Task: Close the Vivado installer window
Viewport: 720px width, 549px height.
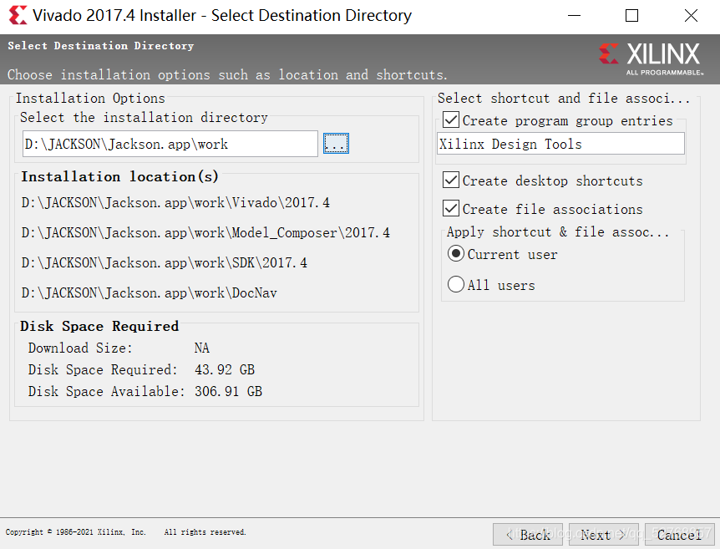Action: (x=691, y=16)
